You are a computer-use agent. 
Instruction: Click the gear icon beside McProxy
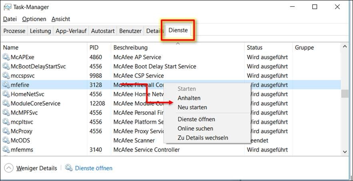6,131
